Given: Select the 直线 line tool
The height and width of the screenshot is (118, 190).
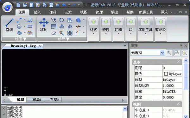Looking at the screenshot, I should pos(9,25).
